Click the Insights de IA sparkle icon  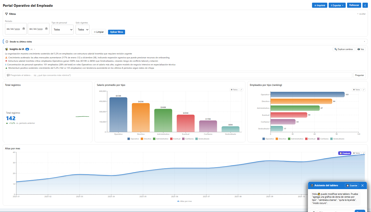[x=7, y=49]
